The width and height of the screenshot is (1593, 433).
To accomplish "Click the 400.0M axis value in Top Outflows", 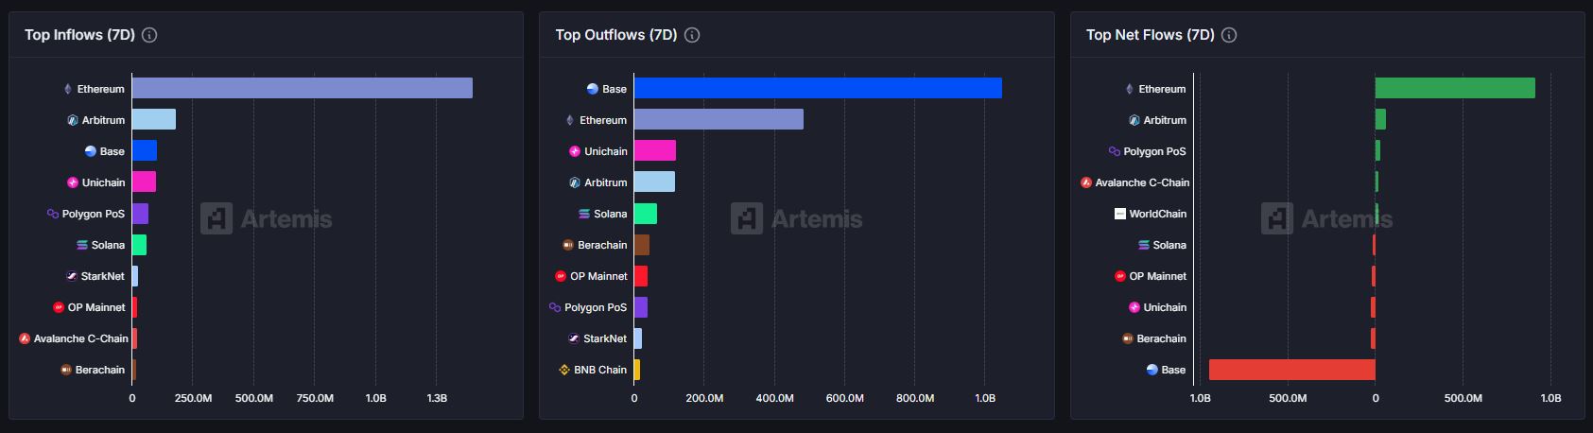I will [774, 398].
